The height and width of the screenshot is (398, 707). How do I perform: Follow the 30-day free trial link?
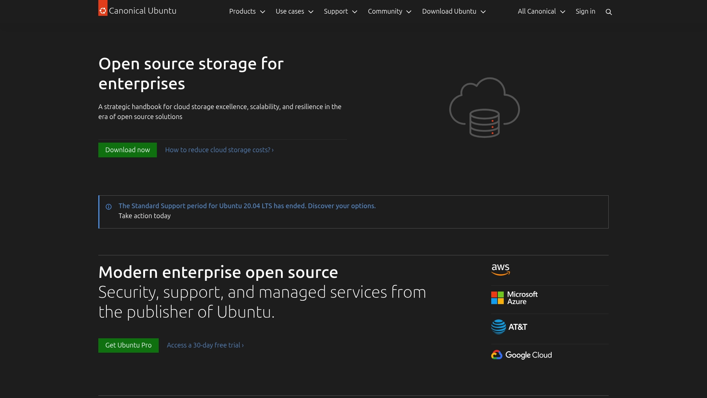[205, 345]
